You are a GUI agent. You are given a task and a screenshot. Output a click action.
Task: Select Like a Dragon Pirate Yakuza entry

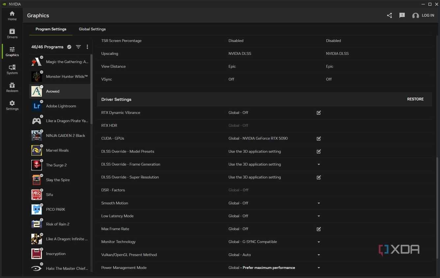tap(60, 121)
